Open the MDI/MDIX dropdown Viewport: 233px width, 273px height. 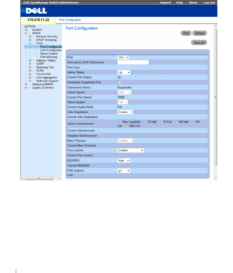[x=124, y=160]
